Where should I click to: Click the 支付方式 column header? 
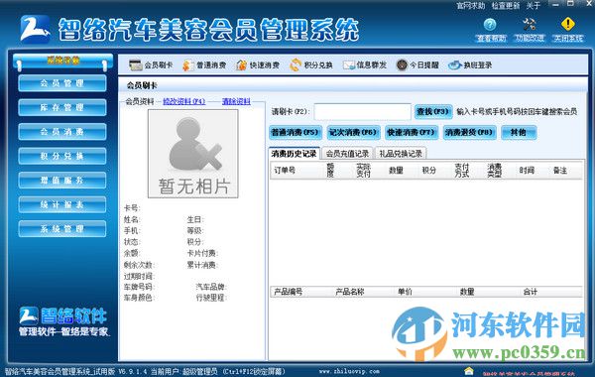pyautogui.click(x=462, y=171)
